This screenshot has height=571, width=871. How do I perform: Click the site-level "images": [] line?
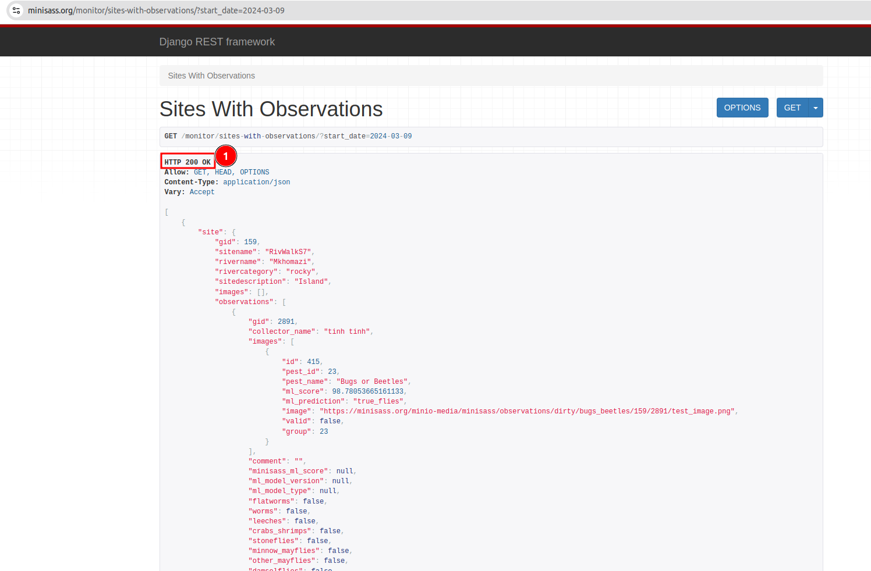coord(242,292)
